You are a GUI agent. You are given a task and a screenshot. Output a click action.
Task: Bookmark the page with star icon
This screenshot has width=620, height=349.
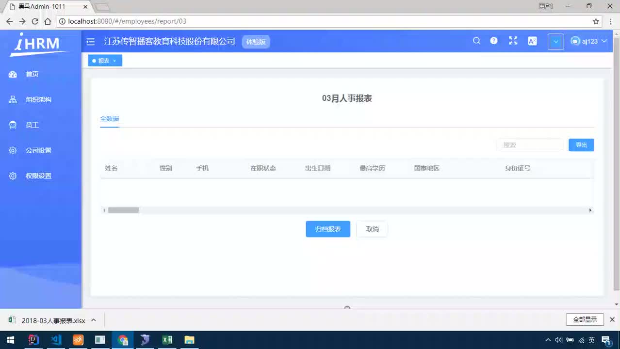point(596,21)
